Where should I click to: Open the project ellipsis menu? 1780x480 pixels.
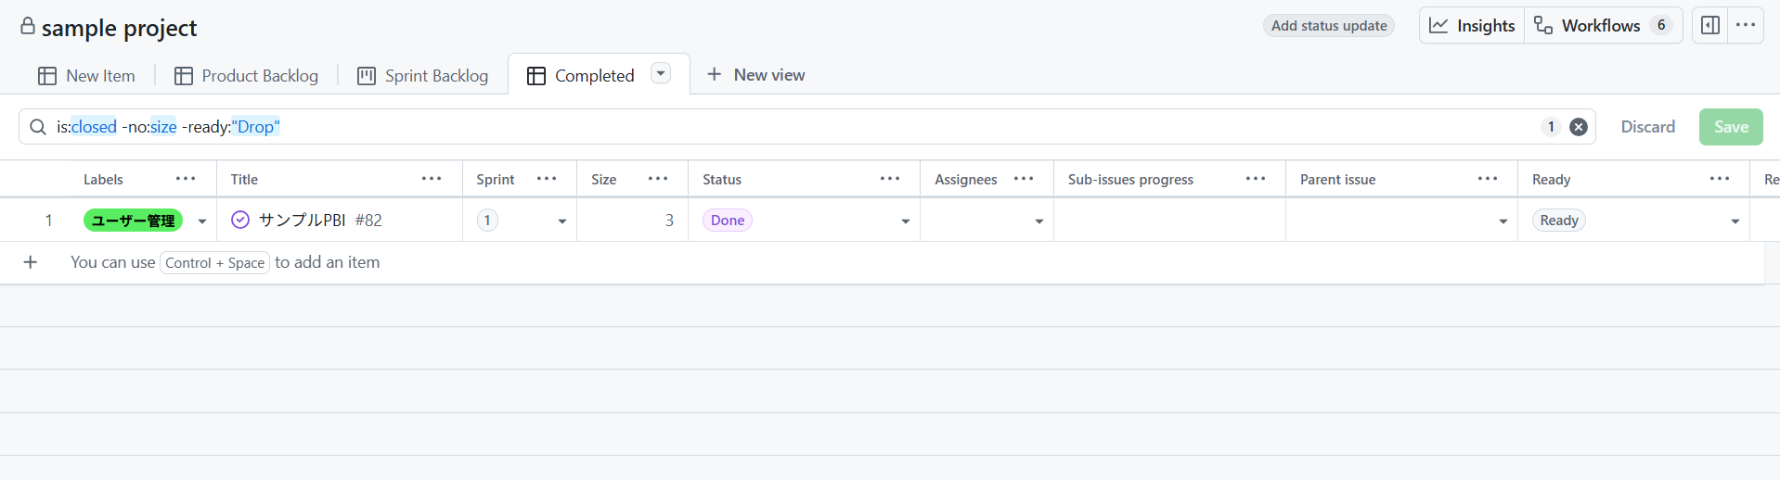[1746, 26]
